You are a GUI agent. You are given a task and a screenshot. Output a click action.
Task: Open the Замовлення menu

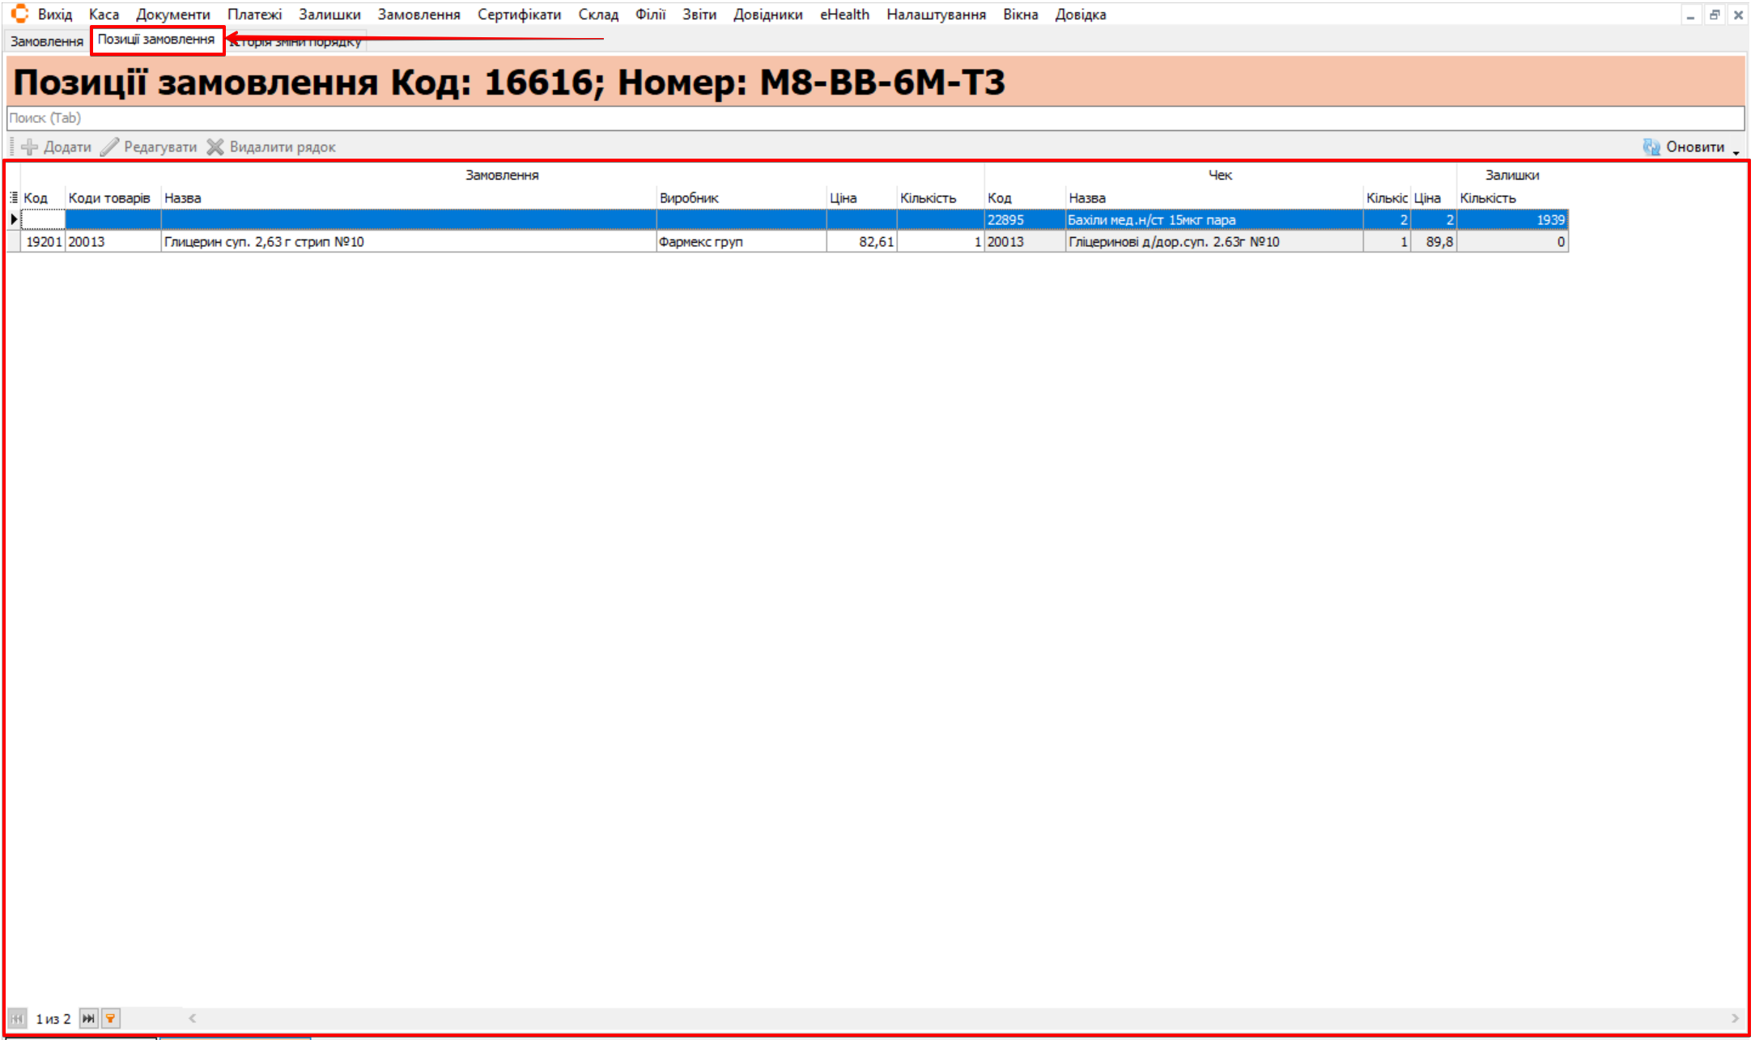tap(419, 15)
